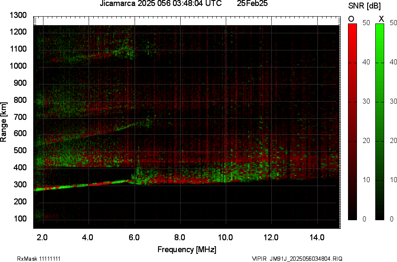
Task: Select the title 'Jicamarca 2025 056 03:48:04 UTC'
Action: pos(161,3)
